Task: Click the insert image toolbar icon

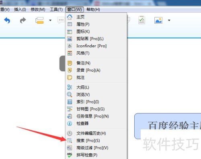Action: [158, 20]
